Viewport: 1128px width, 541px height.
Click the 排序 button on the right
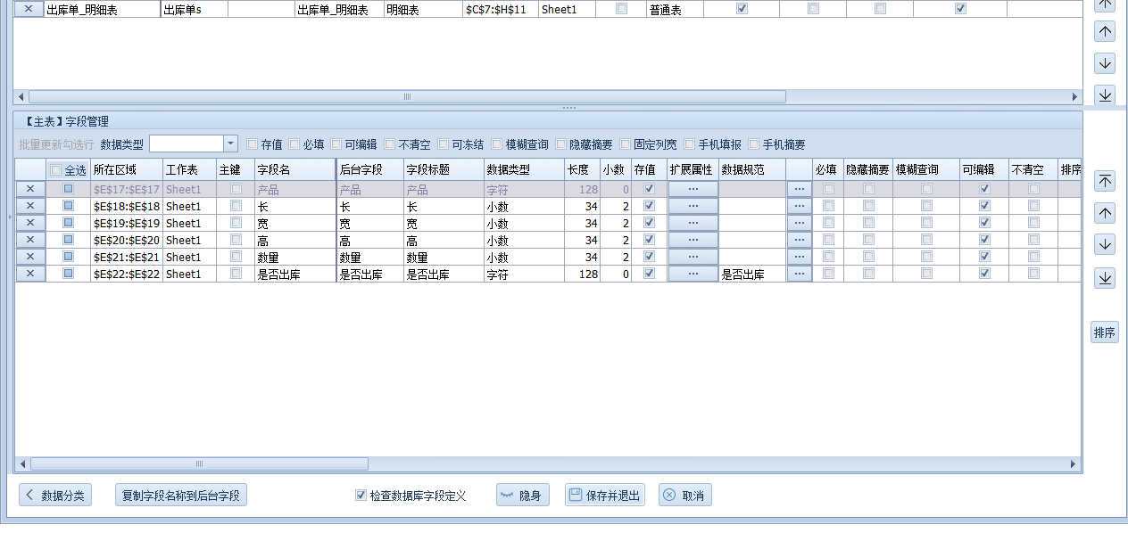tap(1104, 332)
